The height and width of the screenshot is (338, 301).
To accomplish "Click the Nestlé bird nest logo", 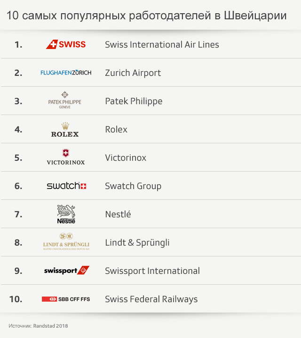I will click(x=66, y=214).
